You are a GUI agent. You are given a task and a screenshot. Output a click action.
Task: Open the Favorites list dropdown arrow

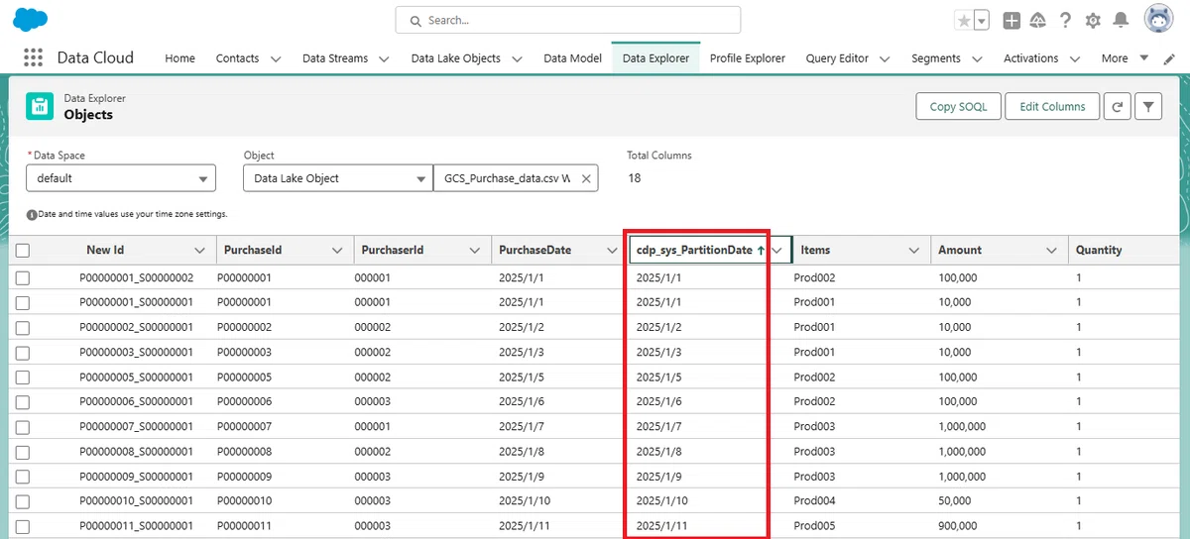(982, 20)
